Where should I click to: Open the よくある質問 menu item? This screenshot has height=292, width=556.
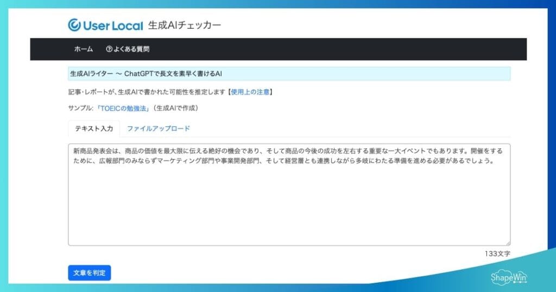coord(128,49)
